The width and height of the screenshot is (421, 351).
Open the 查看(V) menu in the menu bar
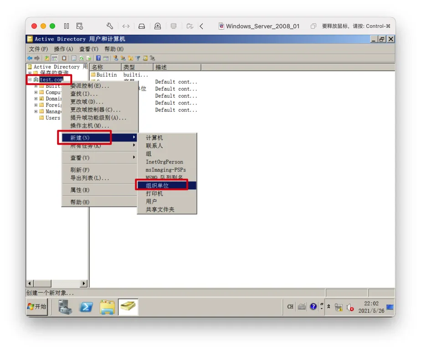pos(88,49)
